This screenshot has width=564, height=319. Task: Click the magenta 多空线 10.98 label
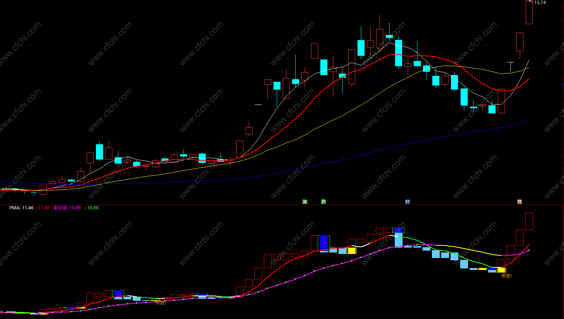[67, 208]
